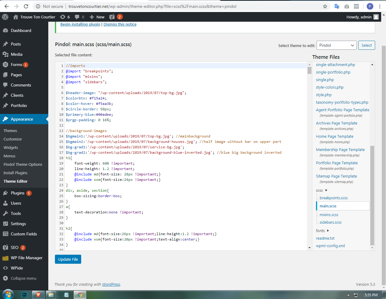Screen dimensions: 386x299
Task: Open Brave browser from taskbar
Action: [38, 295]
